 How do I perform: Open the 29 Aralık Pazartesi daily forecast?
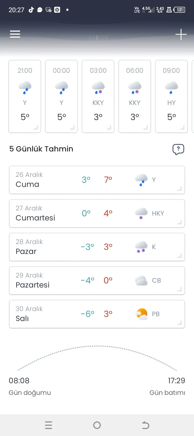point(97,280)
